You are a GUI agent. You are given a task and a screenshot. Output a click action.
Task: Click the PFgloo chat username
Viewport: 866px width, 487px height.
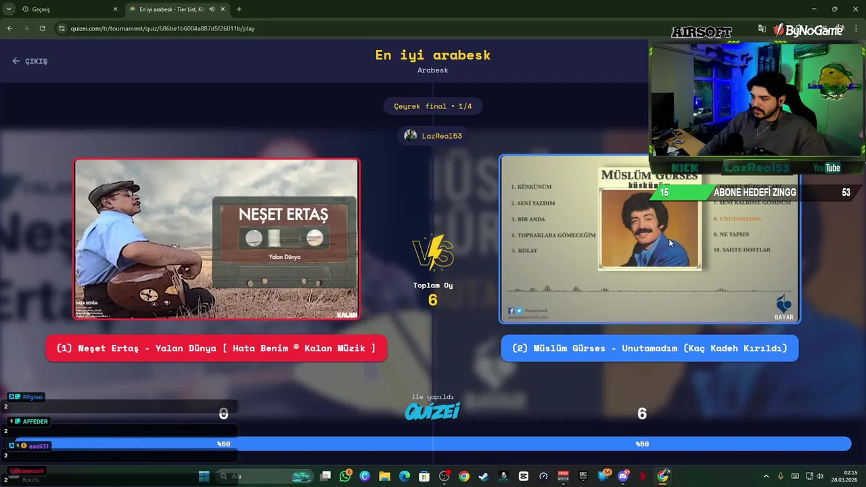click(x=32, y=397)
